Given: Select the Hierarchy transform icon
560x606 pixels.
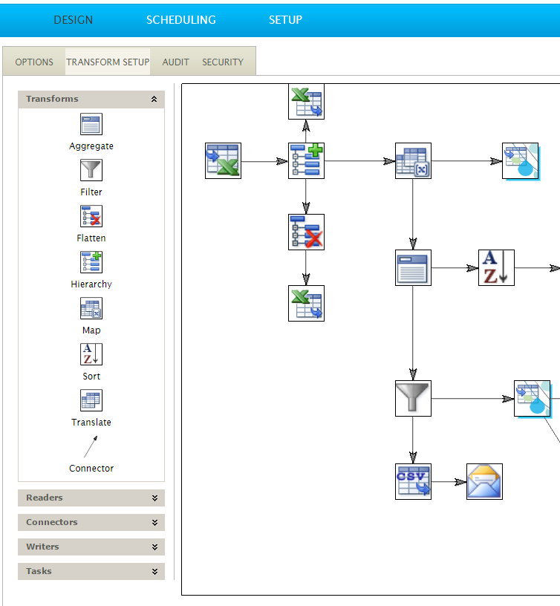Looking at the screenshot, I should pyautogui.click(x=91, y=263).
